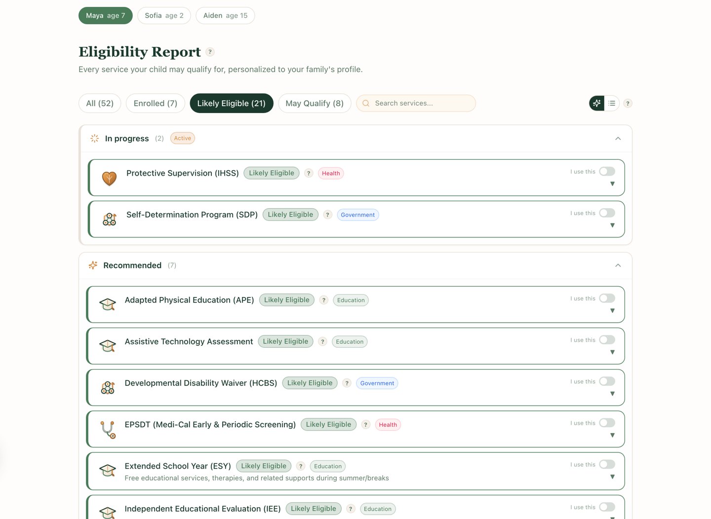The height and width of the screenshot is (519, 711).
Task: Open help for EPSDT screening
Action: (x=365, y=425)
